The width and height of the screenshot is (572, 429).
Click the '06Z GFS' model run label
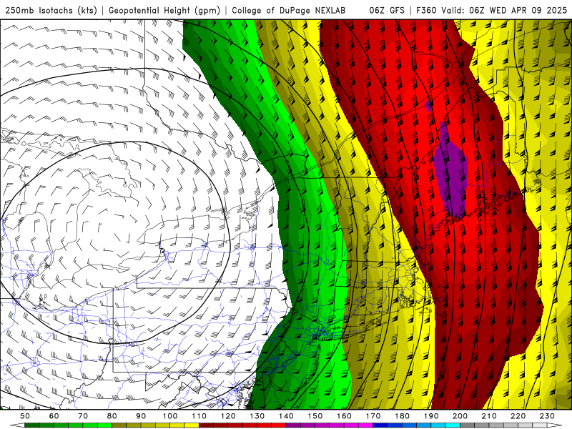click(387, 10)
